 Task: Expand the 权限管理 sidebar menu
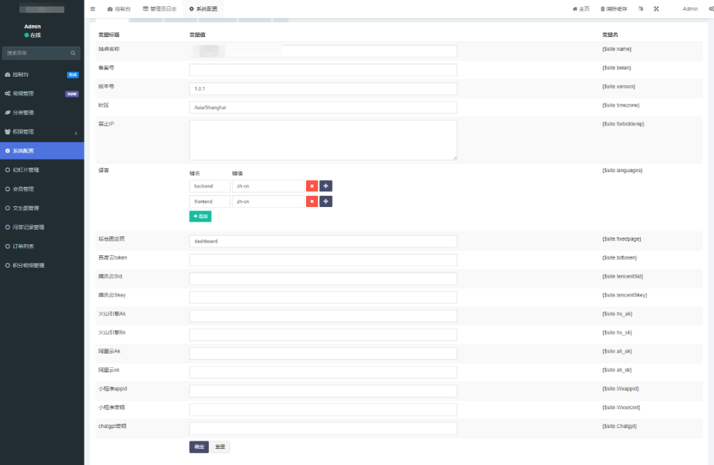pos(42,132)
